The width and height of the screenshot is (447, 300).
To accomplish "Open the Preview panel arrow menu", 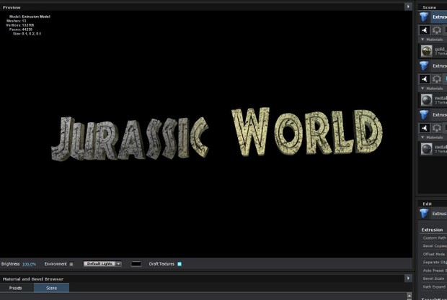I will (x=408, y=6).
